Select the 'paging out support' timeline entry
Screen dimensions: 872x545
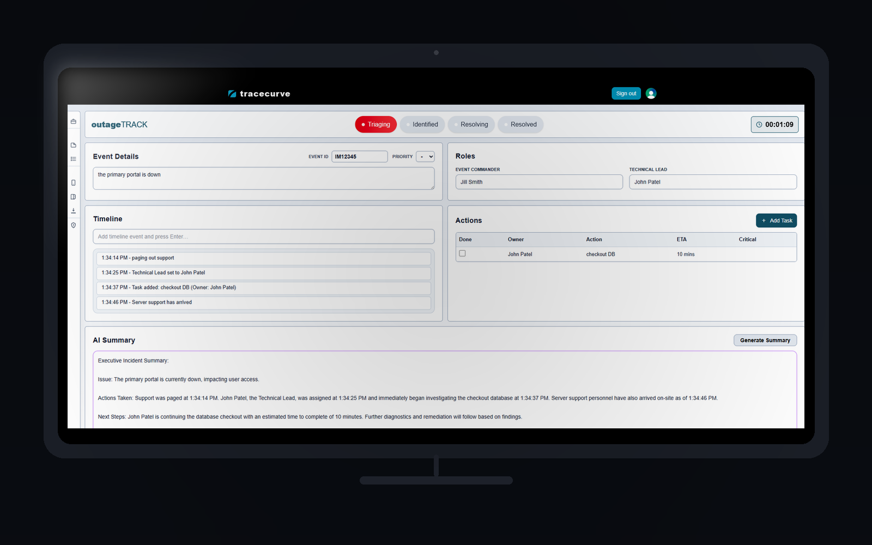(x=264, y=258)
